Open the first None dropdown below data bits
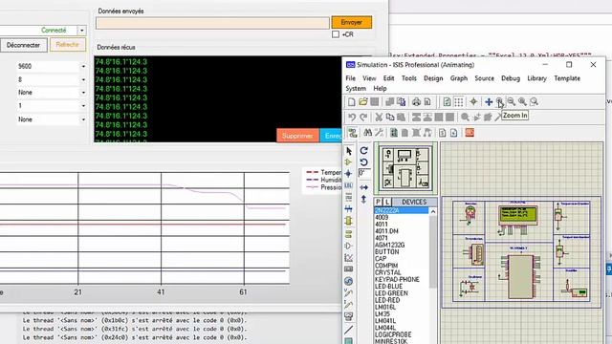The image size is (612, 344). [x=83, y=93]
